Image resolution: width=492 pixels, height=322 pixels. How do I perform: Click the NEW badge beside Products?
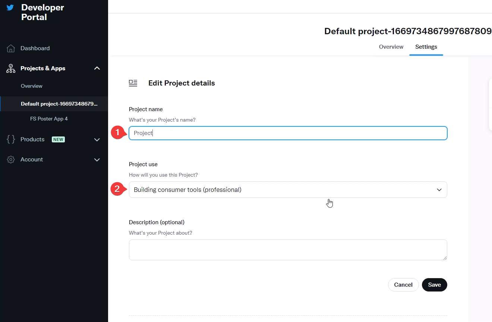tap(58, 139)
